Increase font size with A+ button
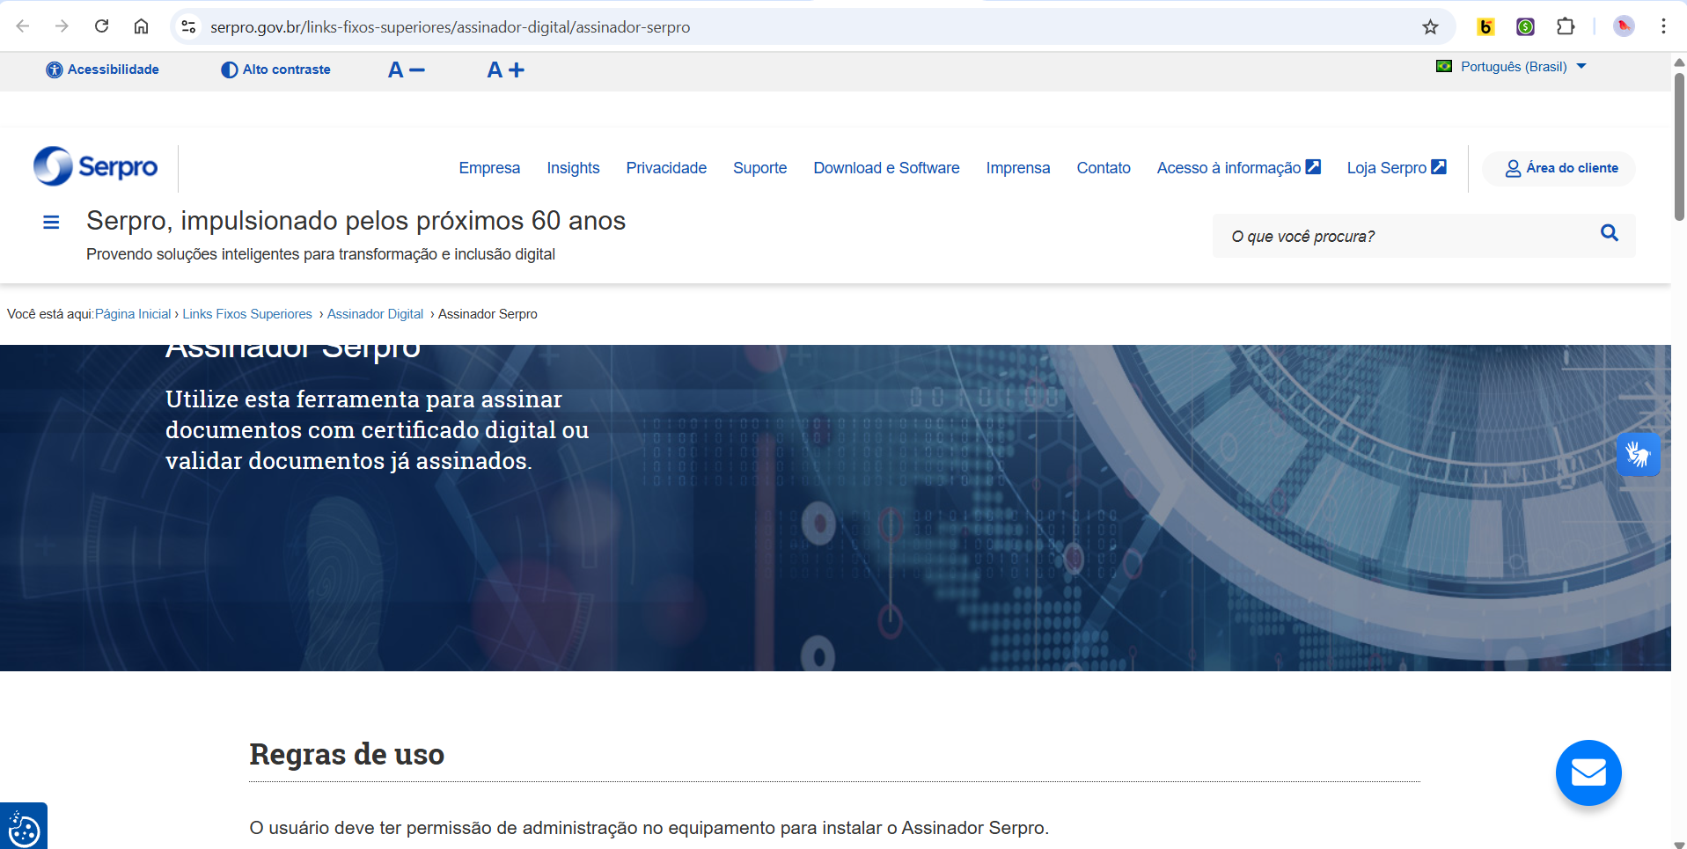 tap(505, 70)
